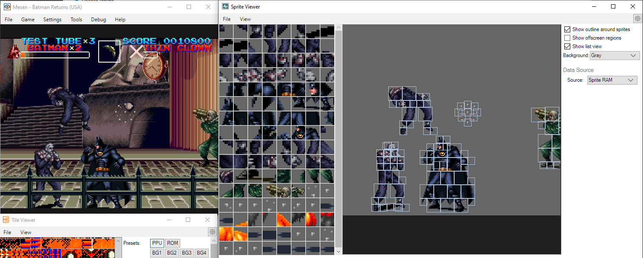Viewport: 643px width, 258px height.
Task: Open Debug menu in Mesen
Action: click(x=98, y=19)
